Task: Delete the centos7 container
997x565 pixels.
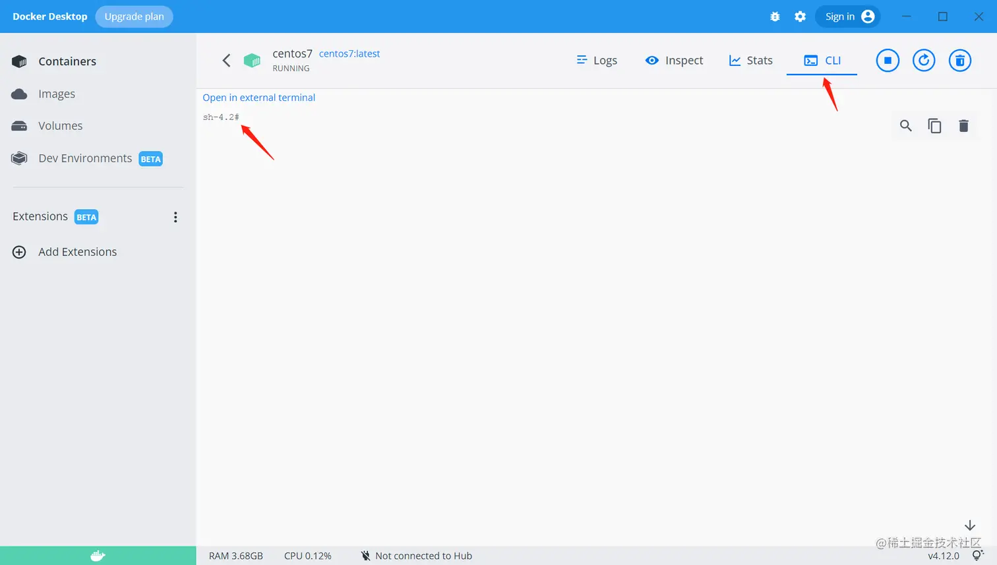Action: pos(960,61)
